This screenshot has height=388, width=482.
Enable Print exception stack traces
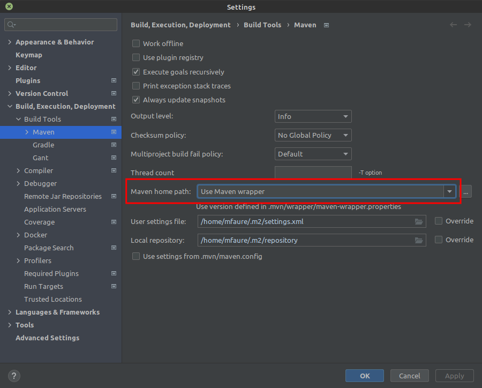(136, 86)
